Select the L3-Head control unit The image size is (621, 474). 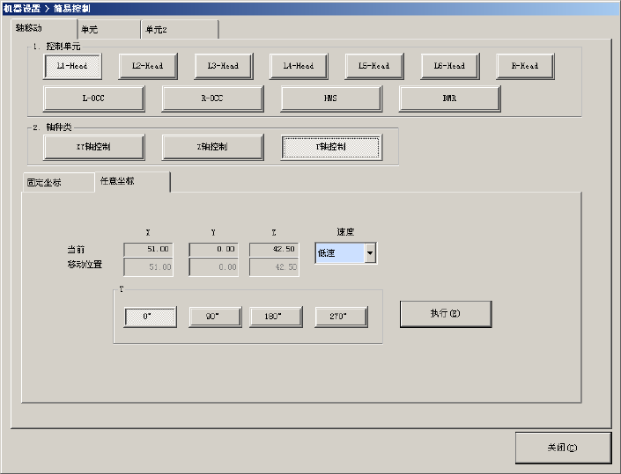224,67
